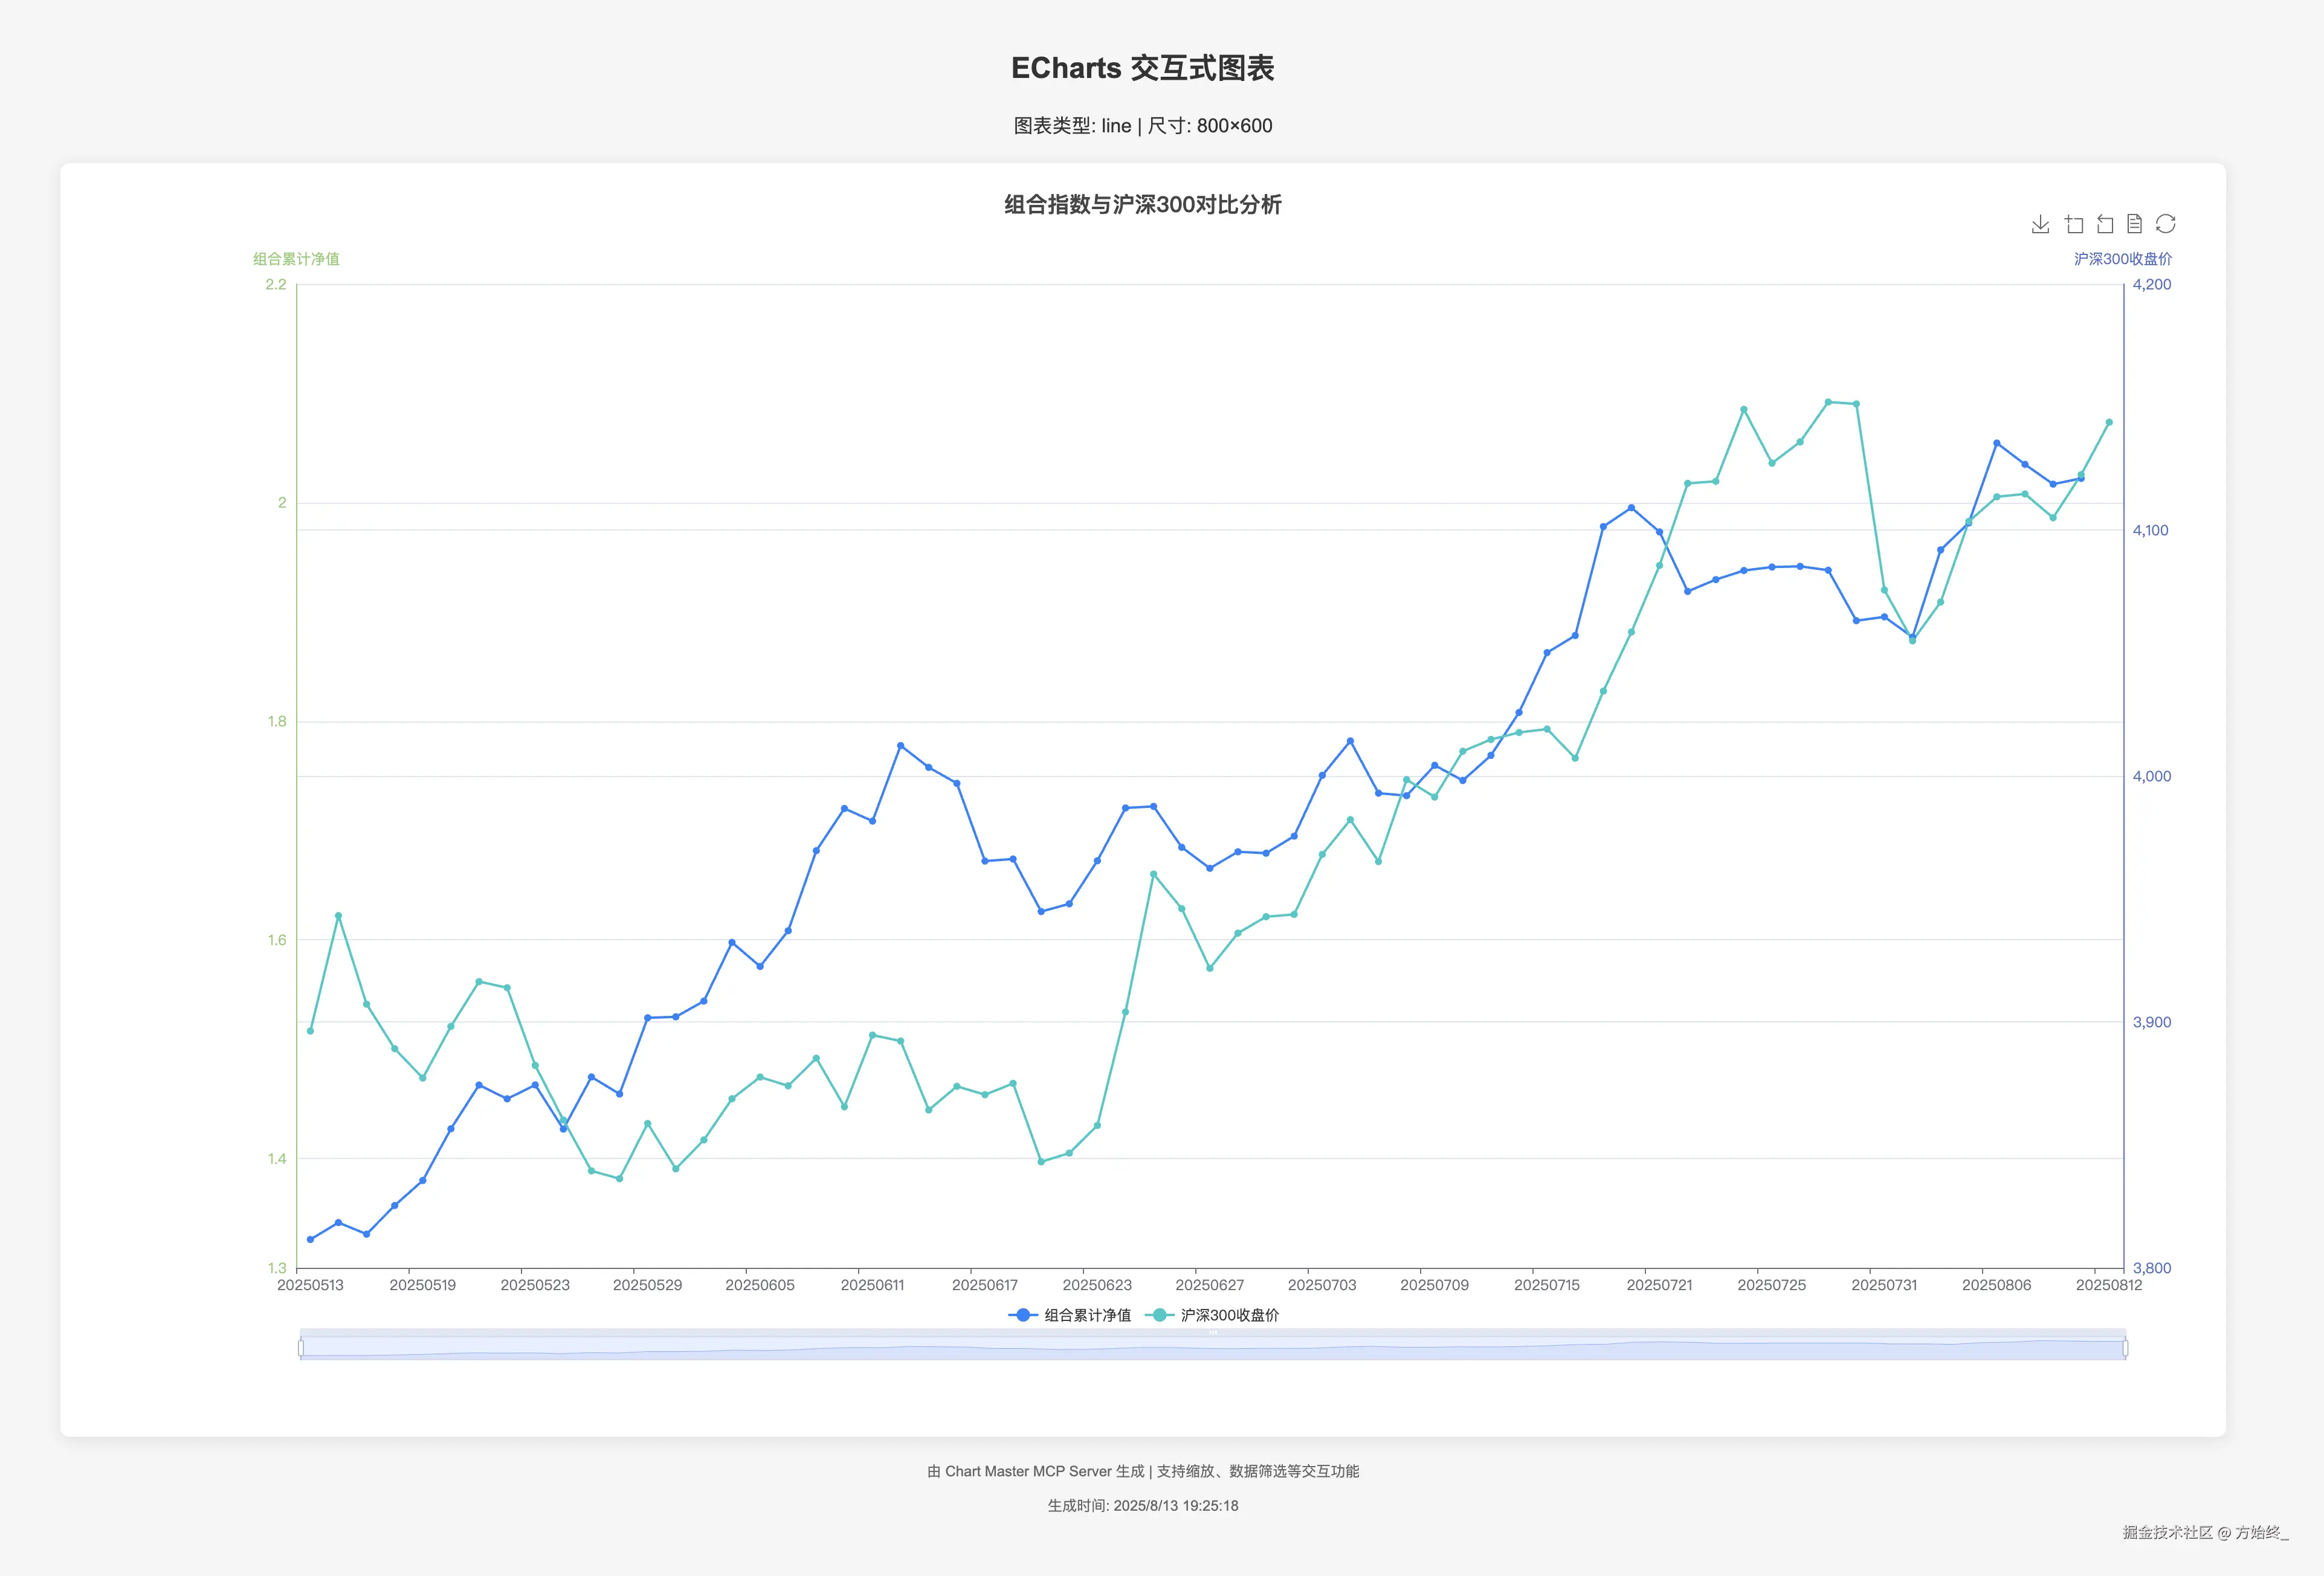Viewport: 2324px width, 1576px height.
Task: Click middle of the data zoom bar
Action: pyautogui.click(x=1212, y=1348)
